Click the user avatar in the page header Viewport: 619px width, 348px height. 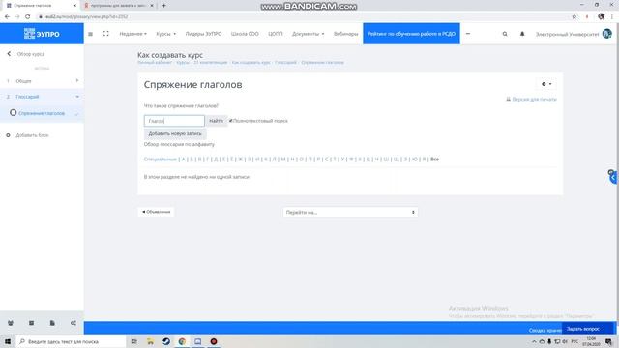(x=606, y=34)
